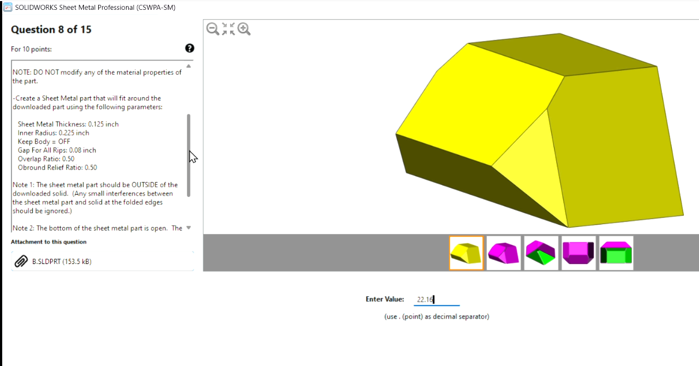Select the magenta front view thumbnail
Image resolution: width=699 pixels, height=366 pixels.
(x=579, y=253)
